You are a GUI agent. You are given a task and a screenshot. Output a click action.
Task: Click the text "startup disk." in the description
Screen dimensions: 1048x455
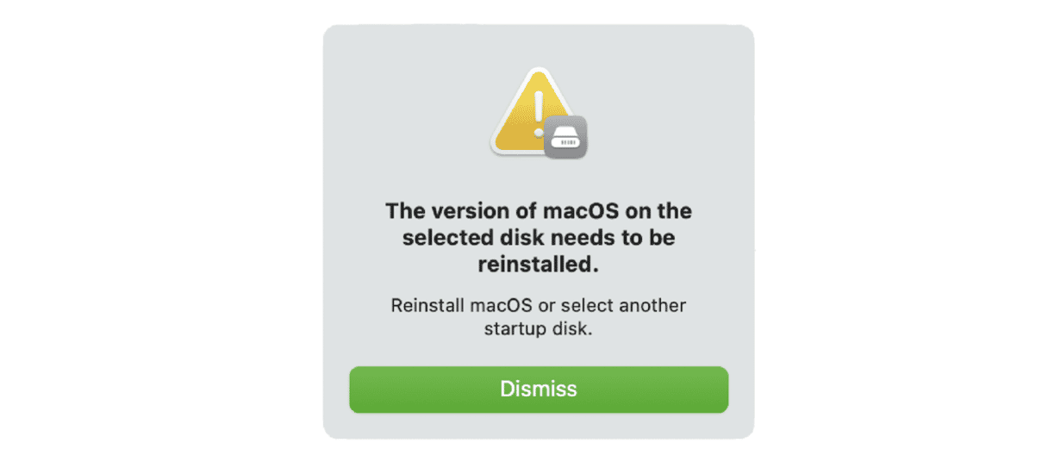pyautogui.click(x=539, y=330)
